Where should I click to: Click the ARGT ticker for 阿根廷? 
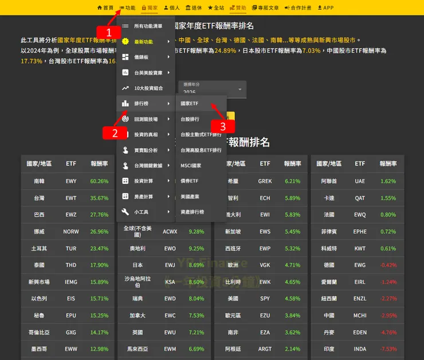coord(265,349)
